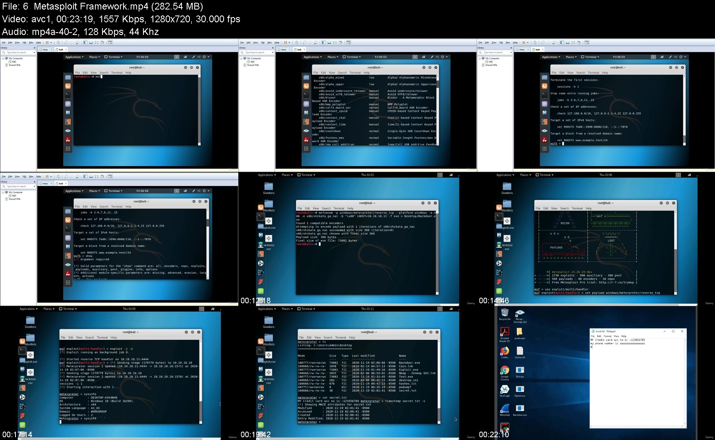Image resolution: width=715 pixels, height=440 pixels.
Task: Show Applications grid icon in Fri 06:50 frame
Action: (68, 149)
